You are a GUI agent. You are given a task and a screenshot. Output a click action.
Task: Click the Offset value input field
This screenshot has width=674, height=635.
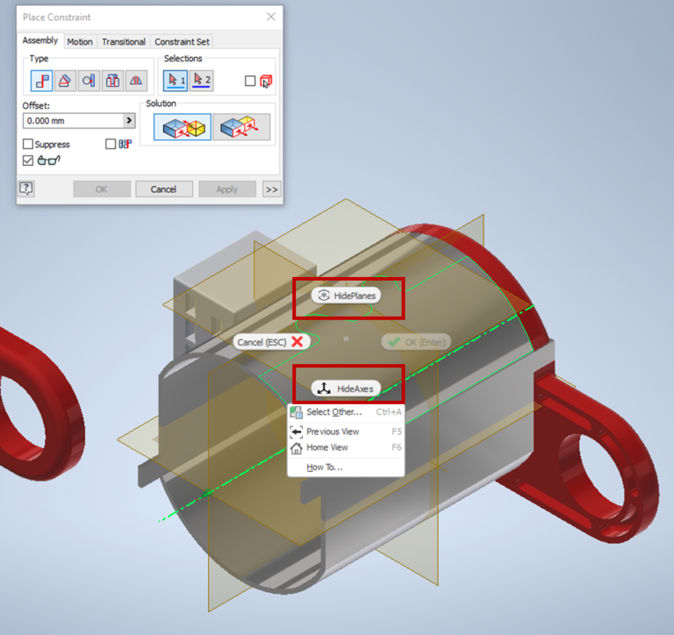[74, 121]
